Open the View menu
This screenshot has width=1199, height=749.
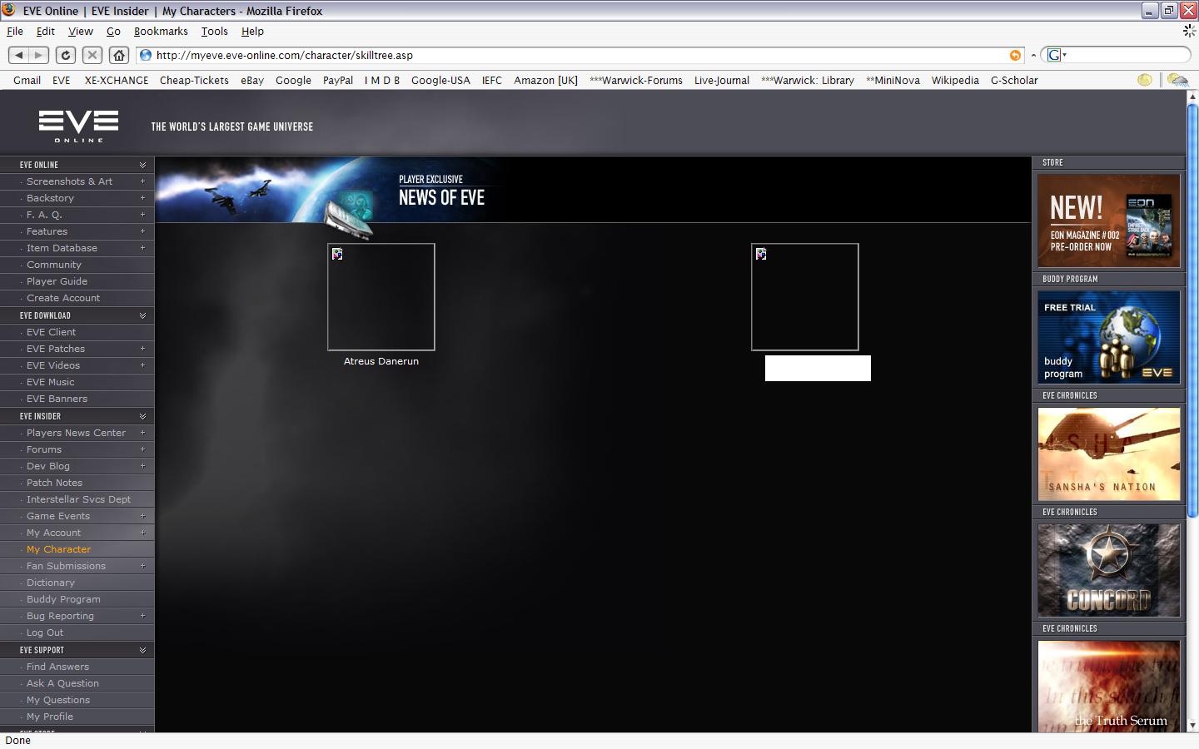[81, 31]
